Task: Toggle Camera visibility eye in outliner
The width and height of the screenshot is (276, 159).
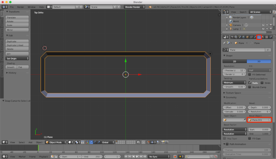Action: 263,25
